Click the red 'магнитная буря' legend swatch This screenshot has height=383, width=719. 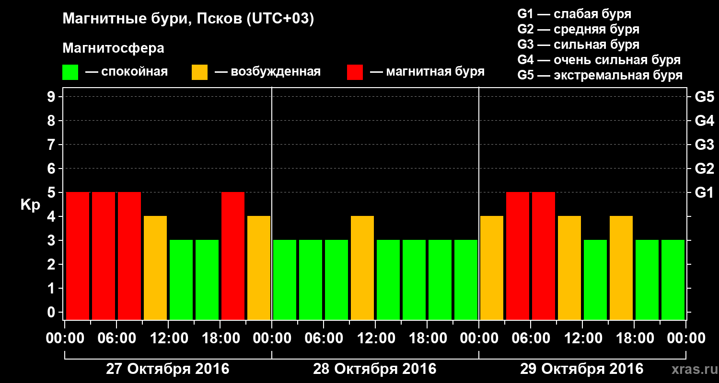[x=355, y=72]
